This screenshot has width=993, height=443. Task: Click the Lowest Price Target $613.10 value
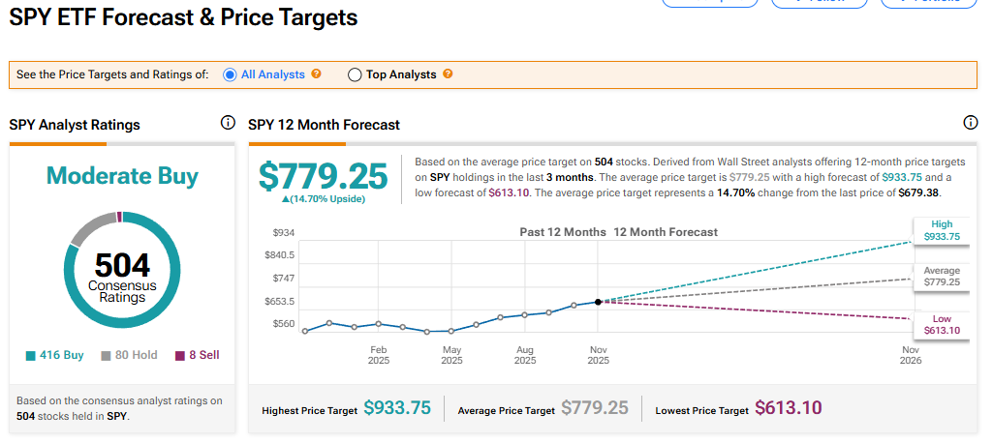[788, 408]
